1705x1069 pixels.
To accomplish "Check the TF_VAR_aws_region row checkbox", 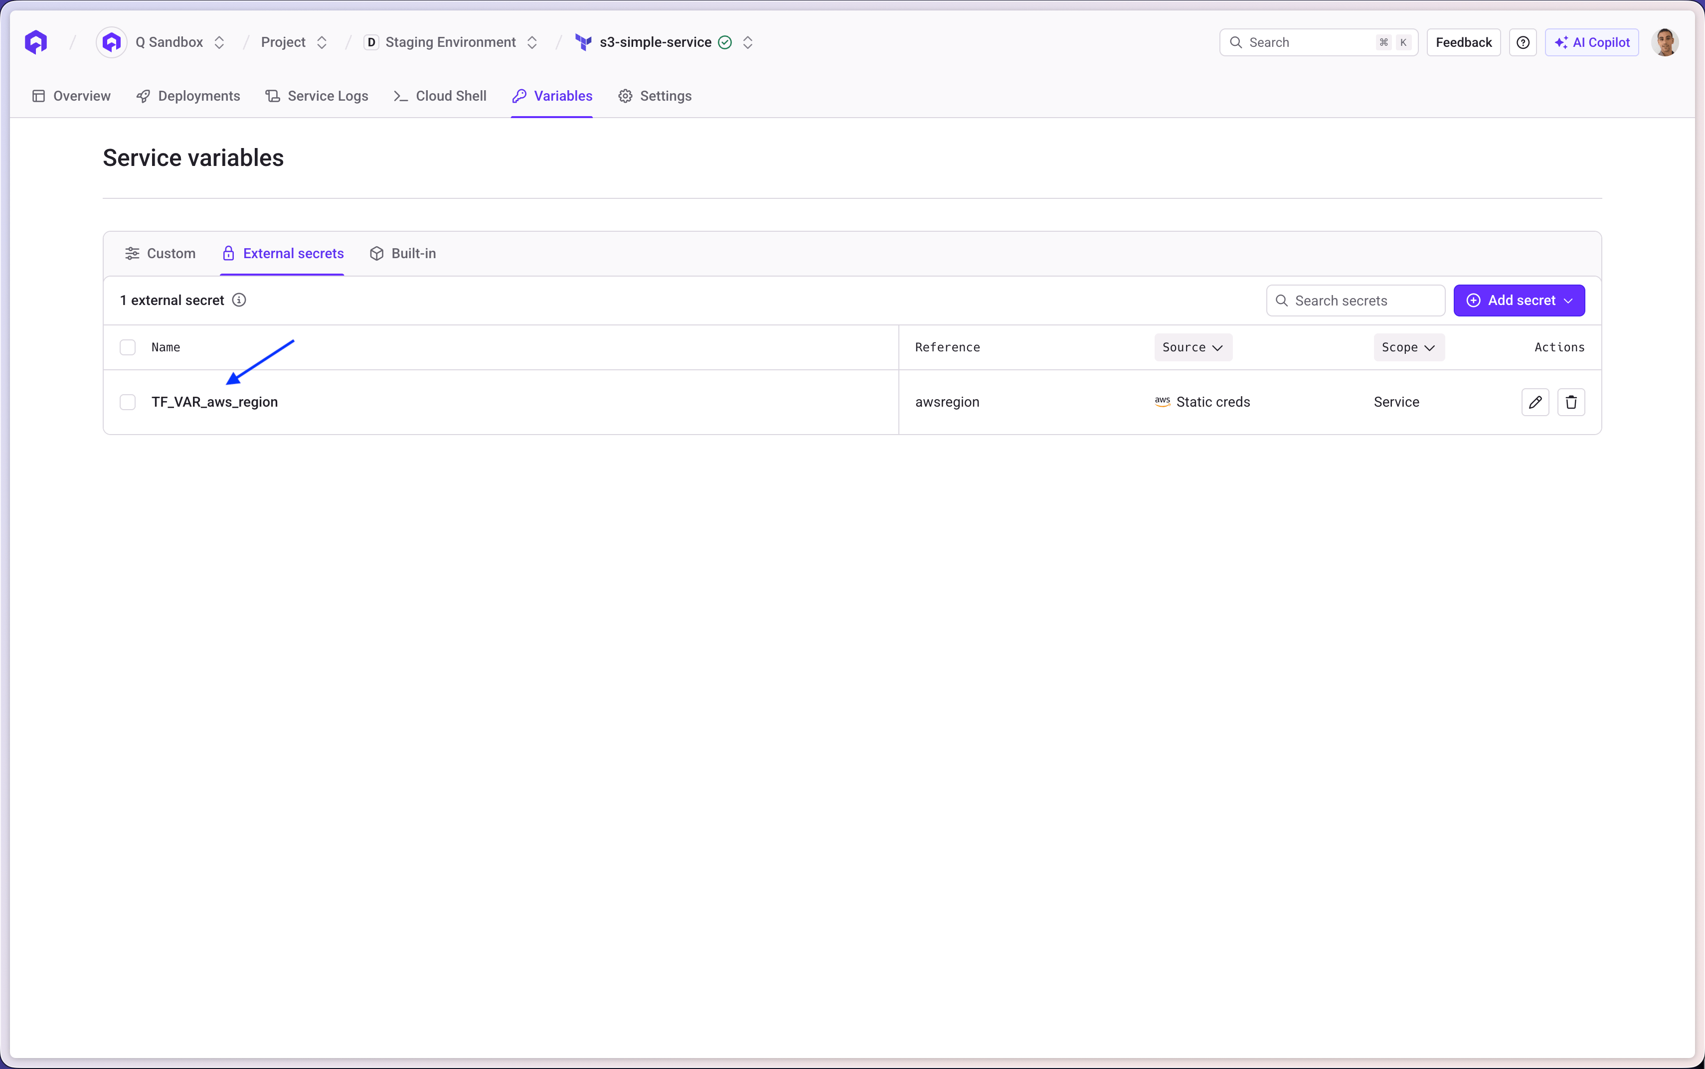I will click(127, 402).
